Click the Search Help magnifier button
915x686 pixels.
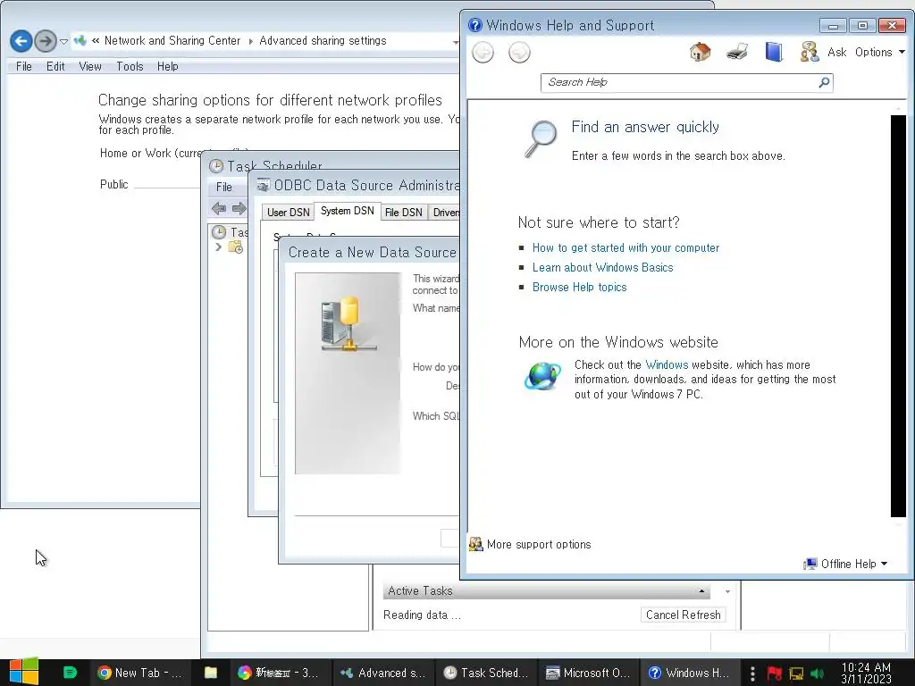824,82
